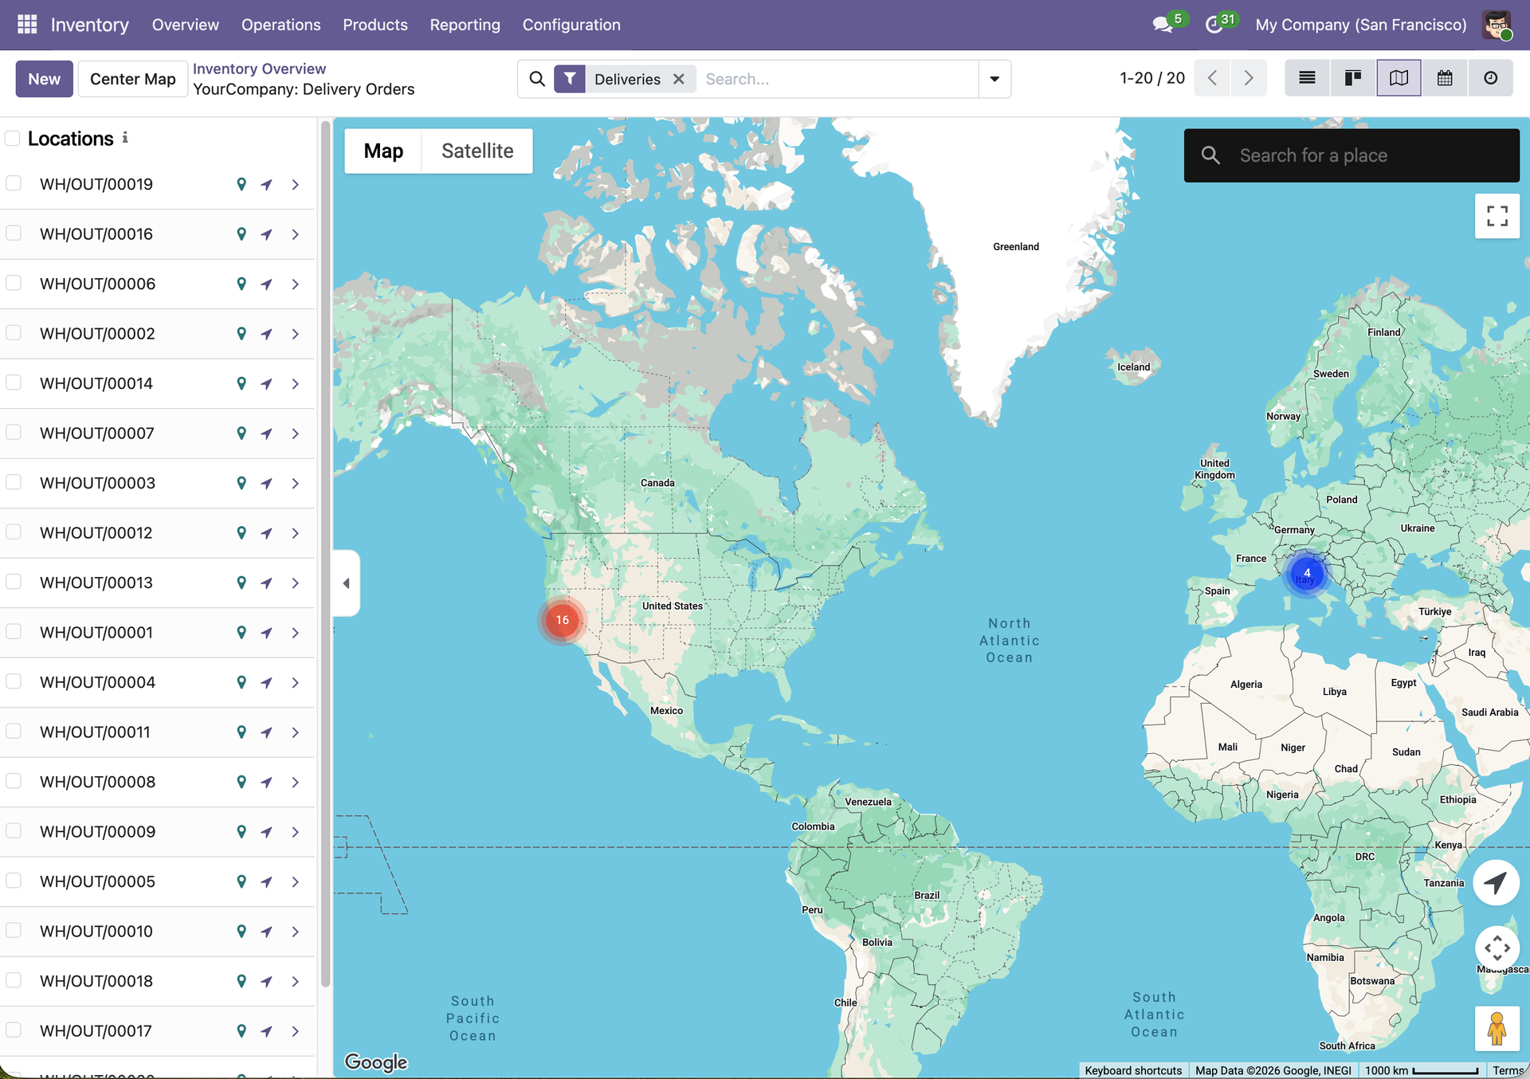This screenshot has height=1079, width=1530.
Task: Click the New button
Action: click(x=45, y=79)
